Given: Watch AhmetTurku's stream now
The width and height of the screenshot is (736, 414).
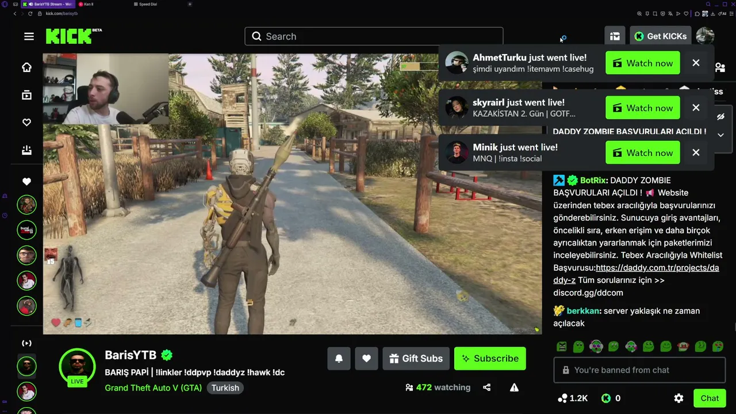Looking at the screenshot, I should [x=643, y=63].
